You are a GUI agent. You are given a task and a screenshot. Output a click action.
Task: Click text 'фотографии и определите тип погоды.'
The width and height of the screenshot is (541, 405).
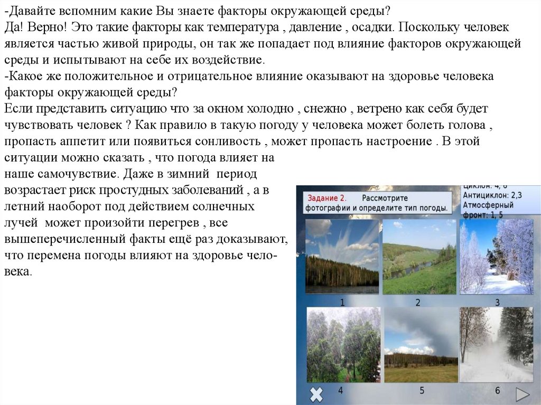(376, 208)
